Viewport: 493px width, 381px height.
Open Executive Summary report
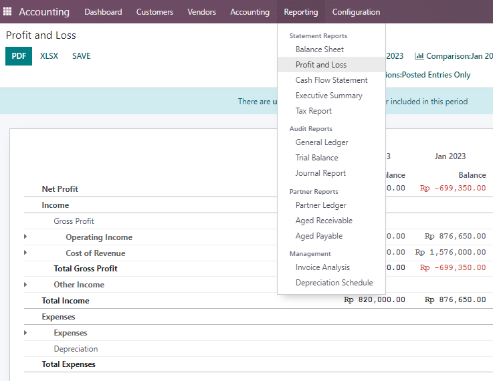click(331, 96)
